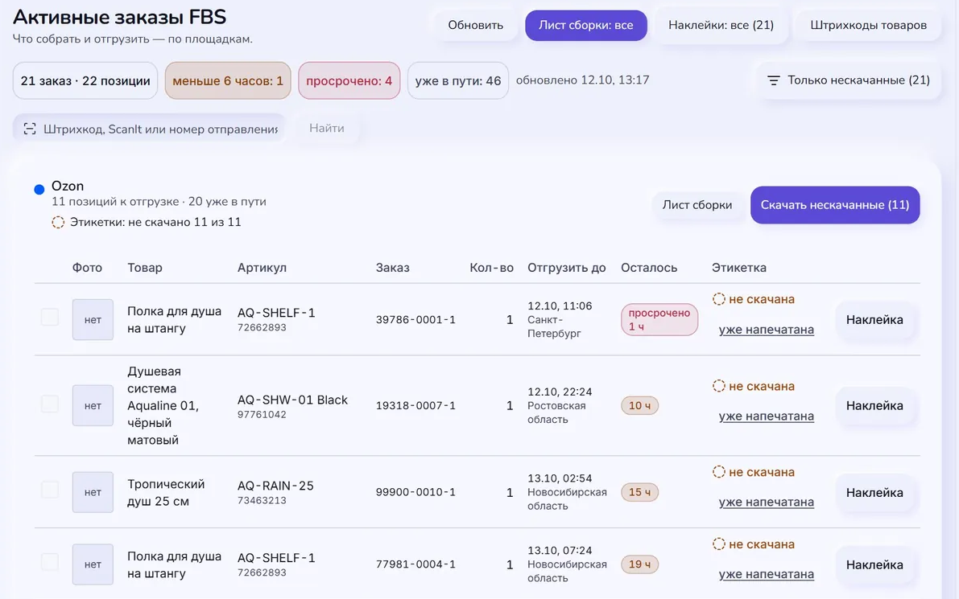Click the 10 ч remaining badge
This screenshot has width=959, height=599.
coord(640,406)
